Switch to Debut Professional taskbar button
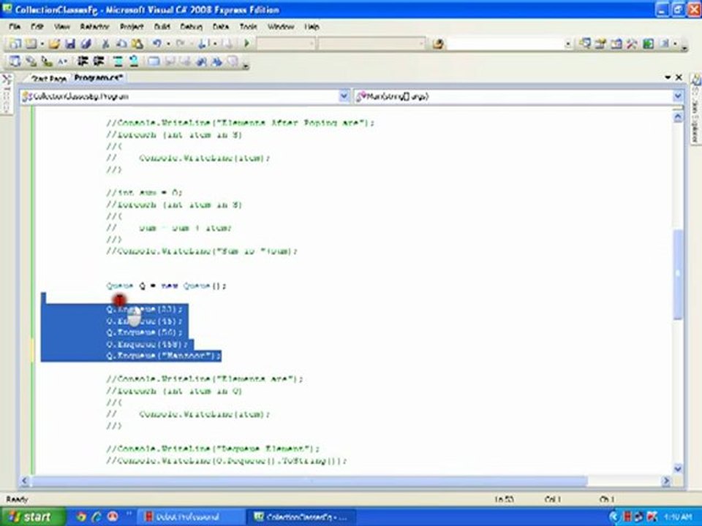This screenshot has height=526, width=702. click(190, 517)
